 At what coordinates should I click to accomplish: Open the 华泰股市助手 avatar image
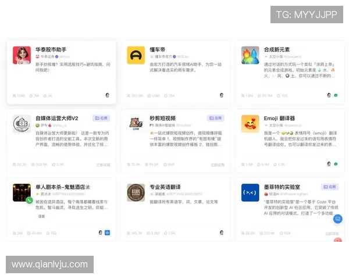tap(22, 55)
